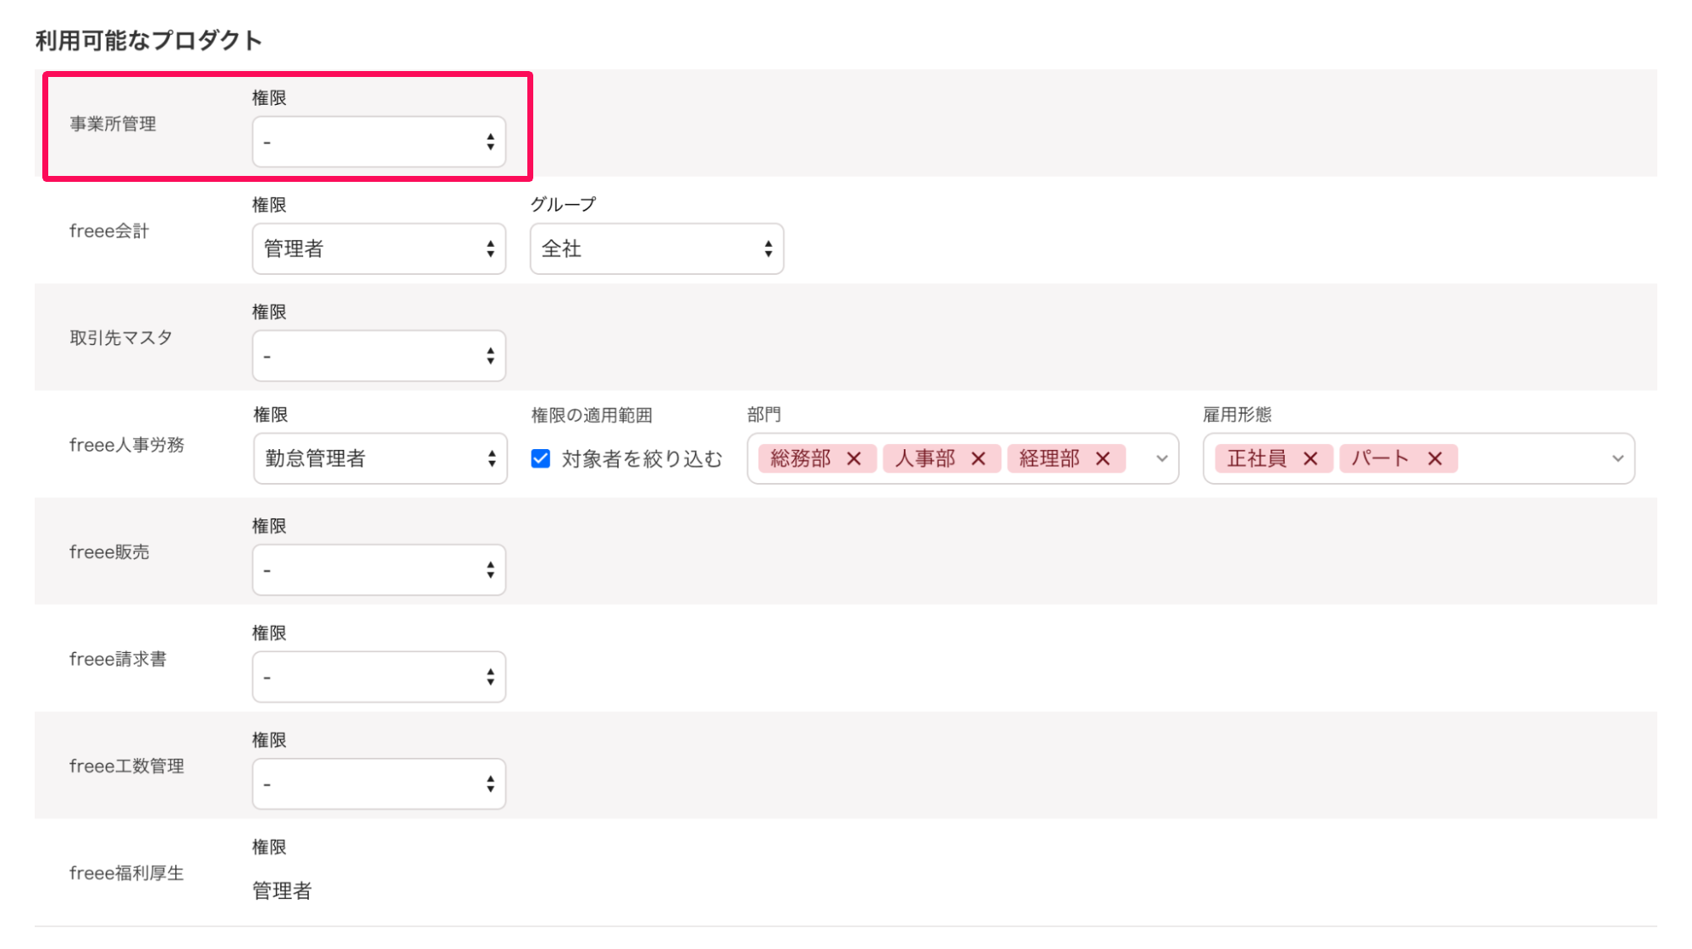Screen dimensions: 1692x949
Task: Click the freee販売 row label
Action: pyautogui.click(x=109, y=551)
